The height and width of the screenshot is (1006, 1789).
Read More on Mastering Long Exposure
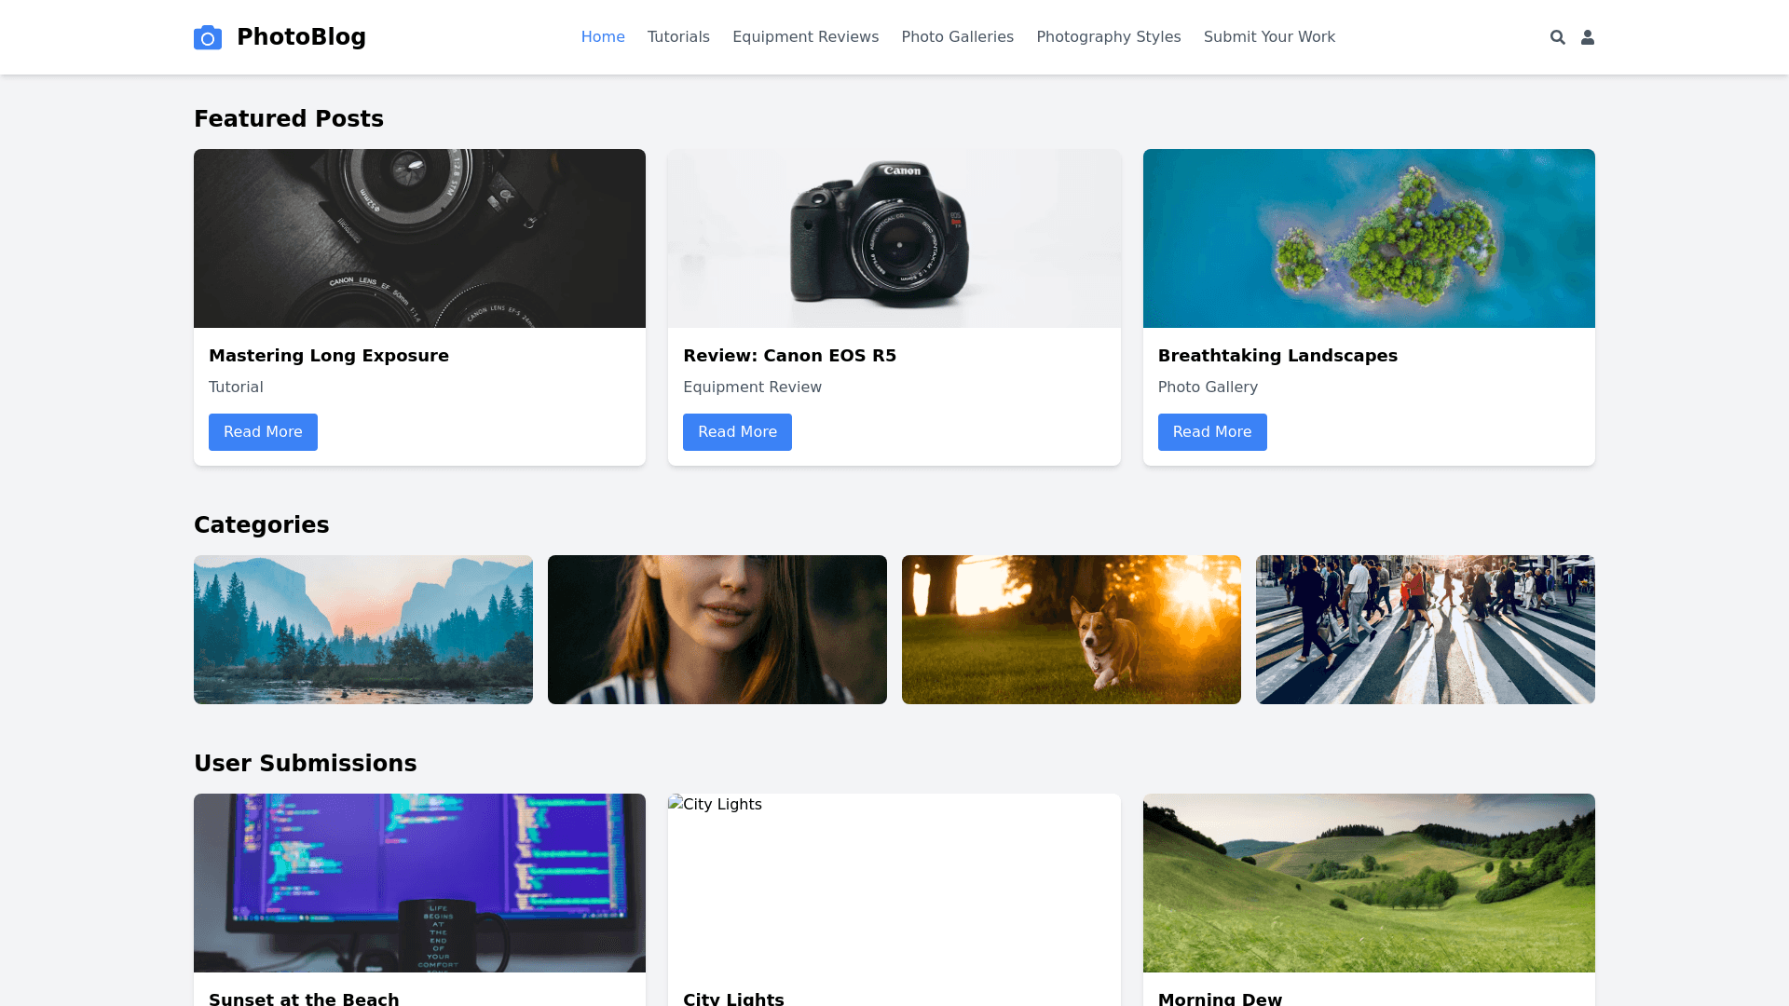coord(263,432)
